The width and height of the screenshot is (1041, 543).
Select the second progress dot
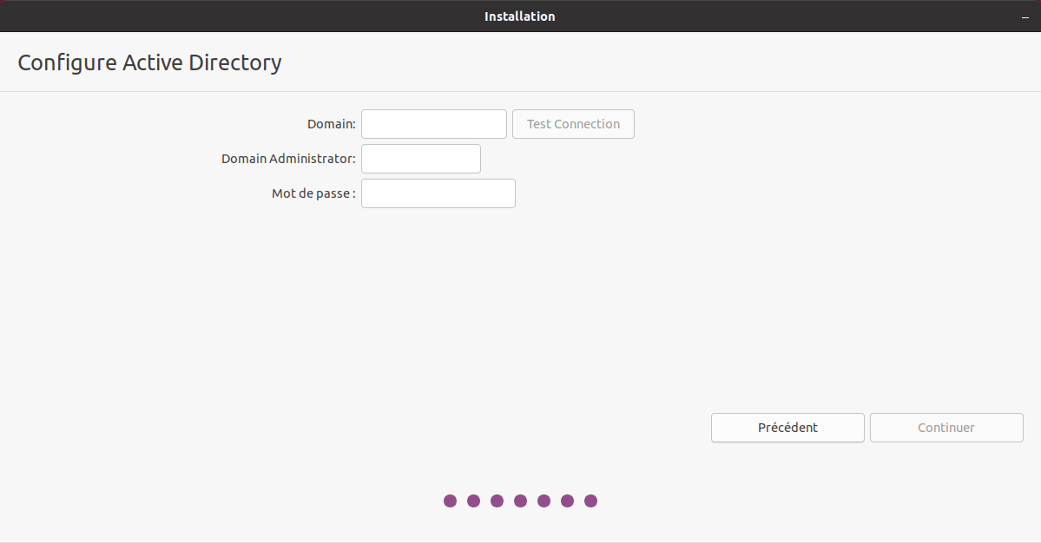(x=473, y=500)
